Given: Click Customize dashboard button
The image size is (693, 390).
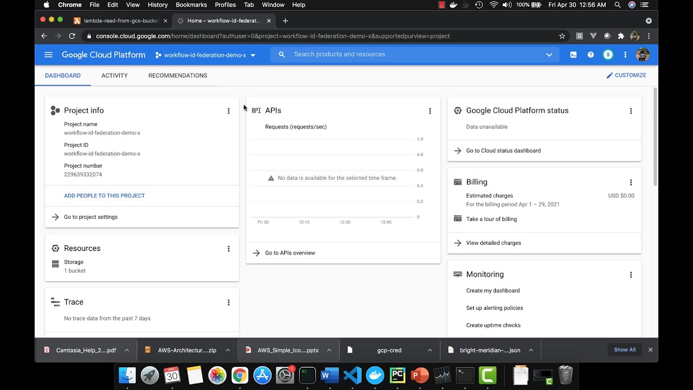Looking at the screenshot, I should pos(626,75).
